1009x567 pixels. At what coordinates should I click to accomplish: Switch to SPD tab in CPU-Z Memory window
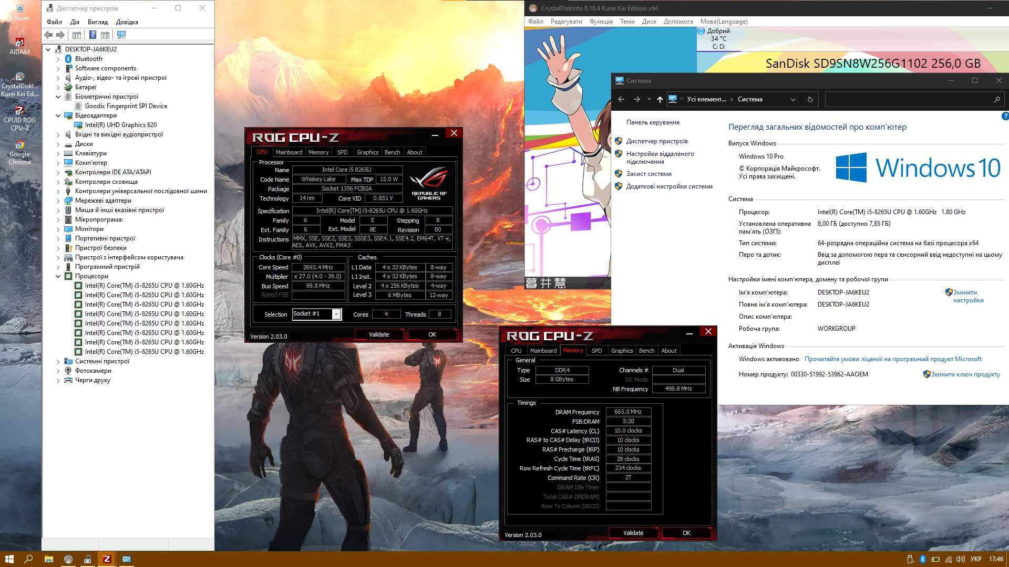tap(596, 351)
